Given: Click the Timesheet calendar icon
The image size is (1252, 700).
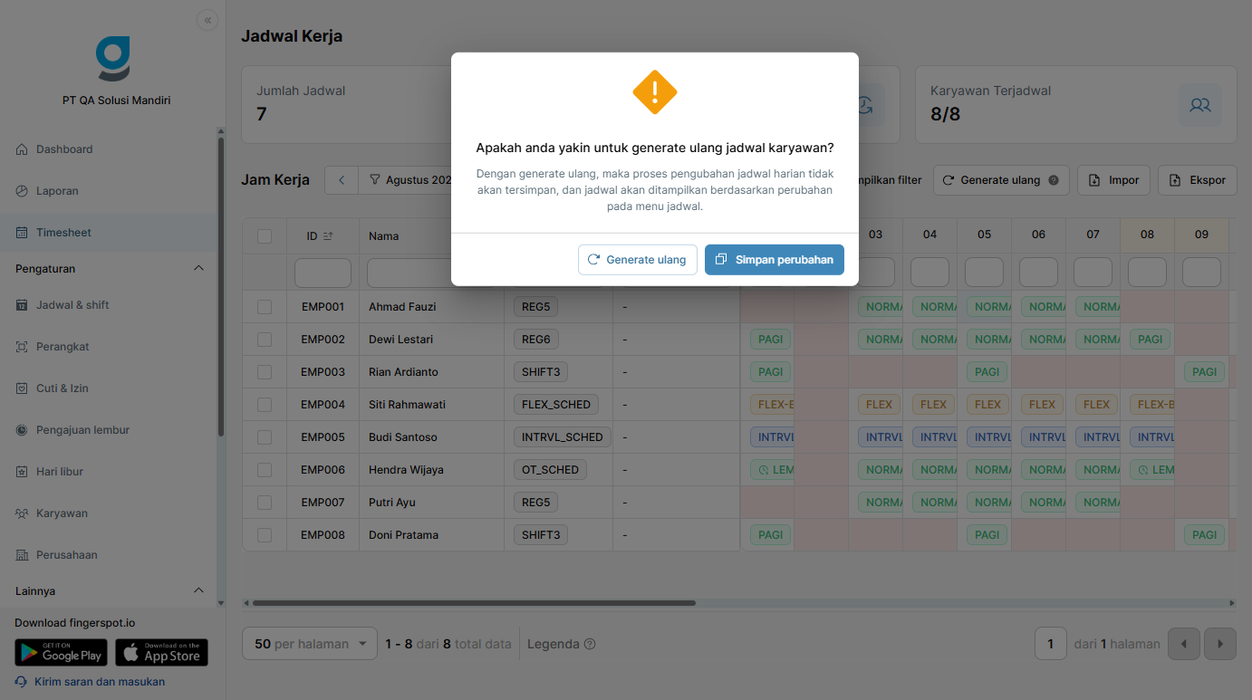Looking at the screenshot, I should click(x=23, y=233).
